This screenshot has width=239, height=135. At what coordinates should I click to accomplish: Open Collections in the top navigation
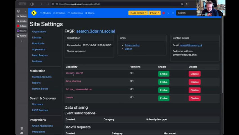coord(75,13)
